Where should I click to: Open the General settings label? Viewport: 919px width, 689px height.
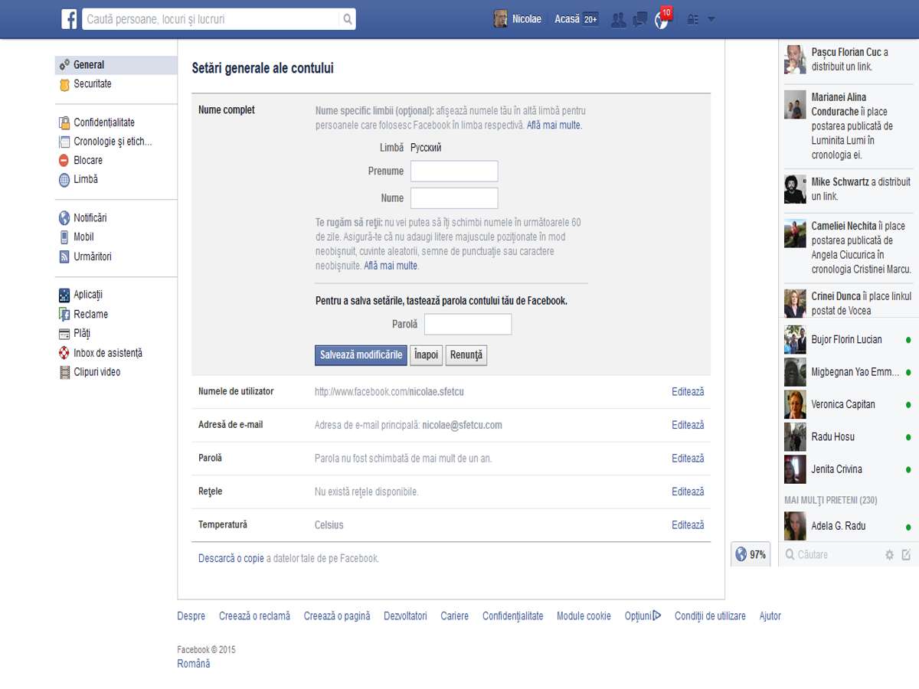(89, 65)
